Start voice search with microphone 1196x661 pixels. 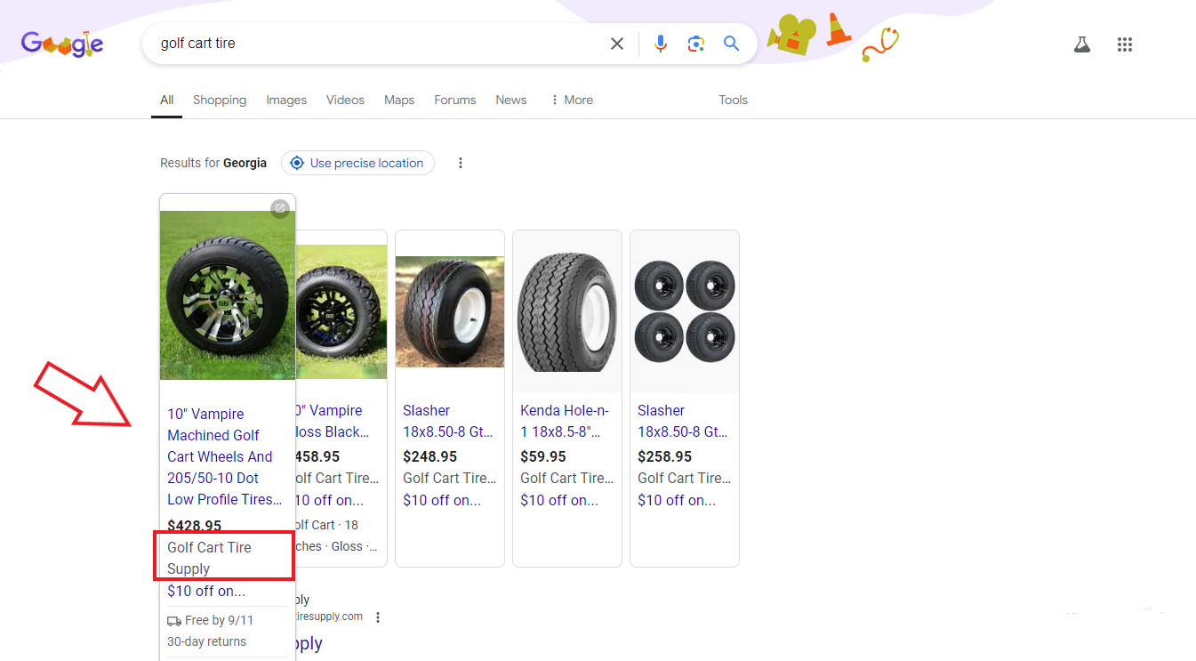click(660, 44)
